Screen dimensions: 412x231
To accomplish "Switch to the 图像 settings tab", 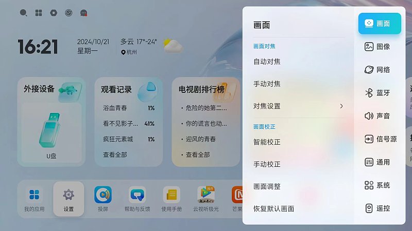I will pos(380,47).
